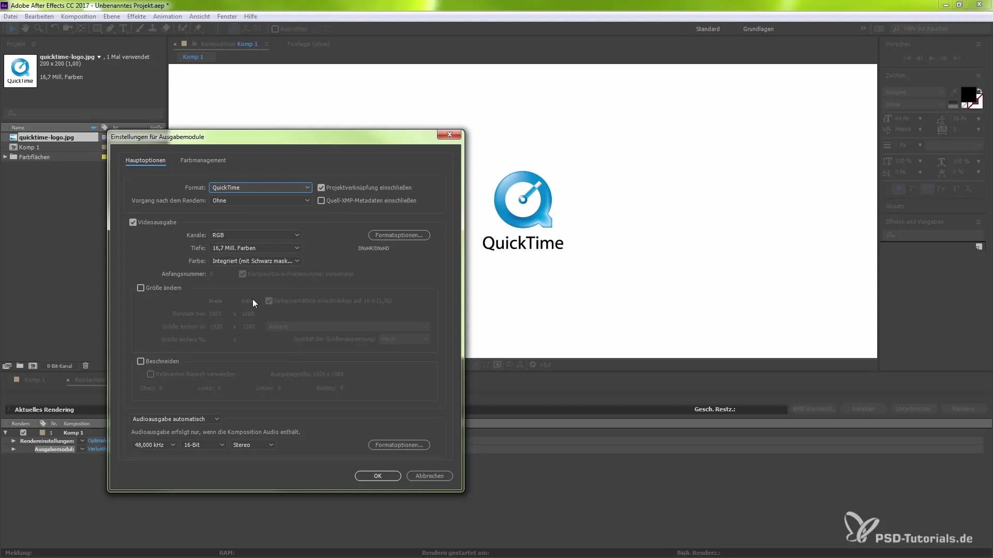Click the Interpret Footage icon in Project panel
Image resolution: width=993 pixels, height=558 pixels.
pyautogui.click(x=7, y=366)
